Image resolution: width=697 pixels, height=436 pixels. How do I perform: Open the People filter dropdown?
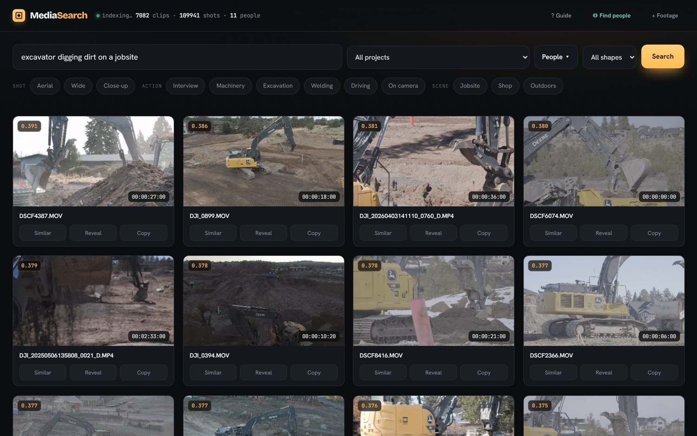click(x=556, y=57)
